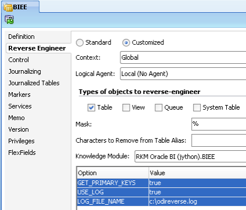Viewport: 246px width, 210px height.
Task: Select the FlexFields tab
Action: coord(22,153)
